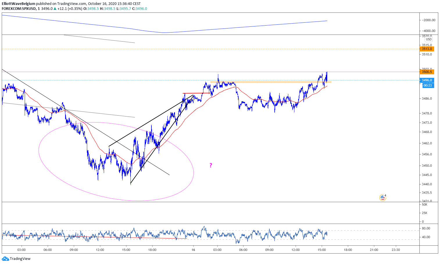The width and height of the screenshot is (440, 264).
Task: Click the 3478.0 price axis label
Action: point(427,113)
